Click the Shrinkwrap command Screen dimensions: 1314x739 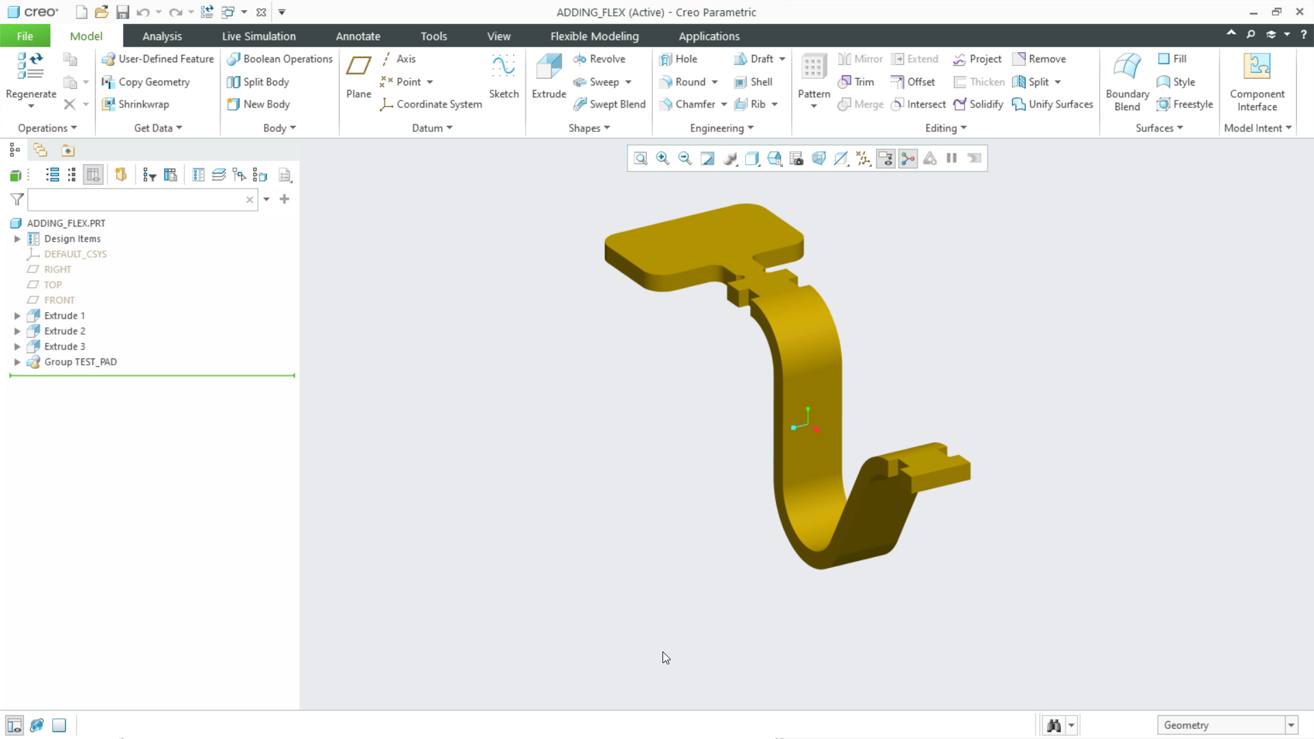[136, 104]
